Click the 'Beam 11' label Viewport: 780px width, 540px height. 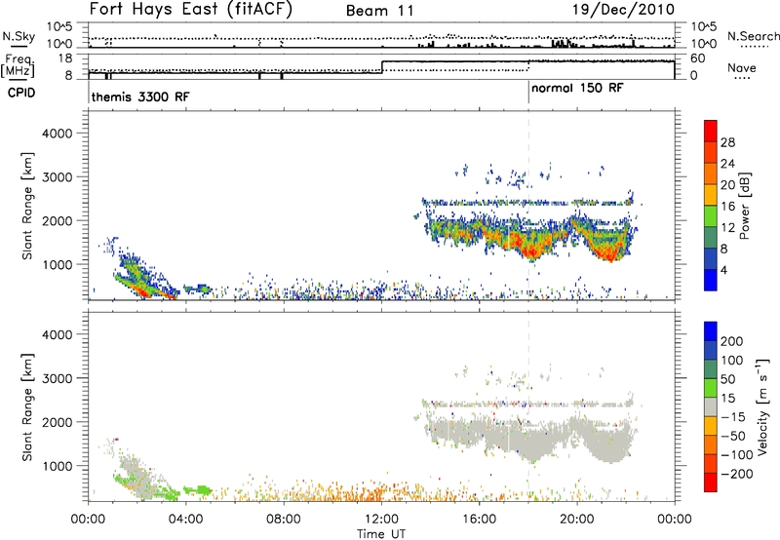(380, 11)
